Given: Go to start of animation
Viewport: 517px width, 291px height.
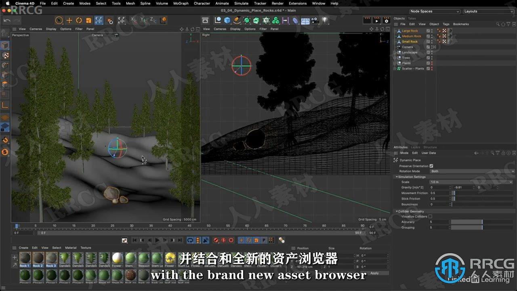Looking at the screenshot, I should pos(135,240).
